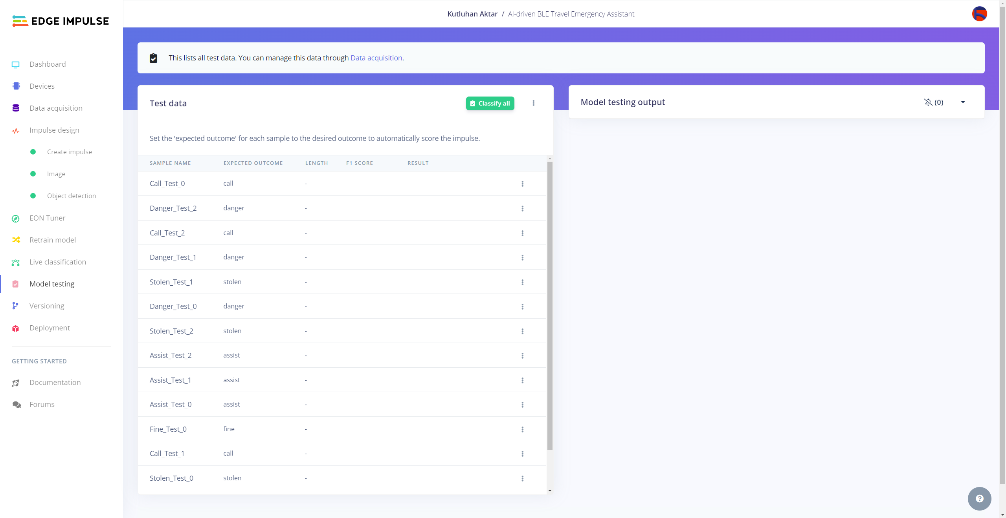Open the user profile avatar
The image size is (1006, 518).
point(979,14)
